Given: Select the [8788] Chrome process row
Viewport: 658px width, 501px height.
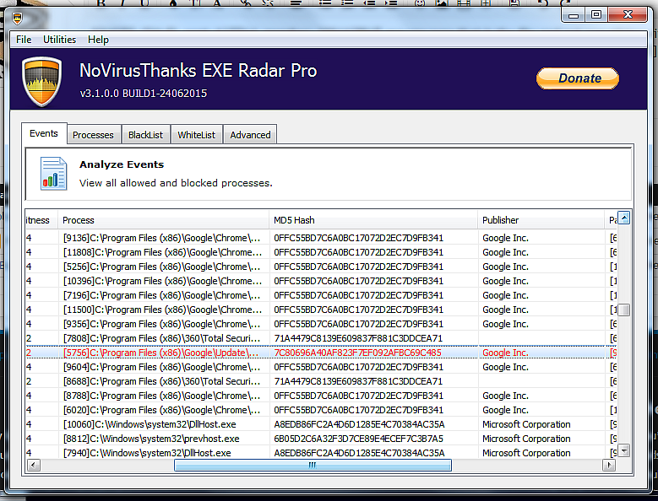Looking at the screenshot, I should click(321, 396).
